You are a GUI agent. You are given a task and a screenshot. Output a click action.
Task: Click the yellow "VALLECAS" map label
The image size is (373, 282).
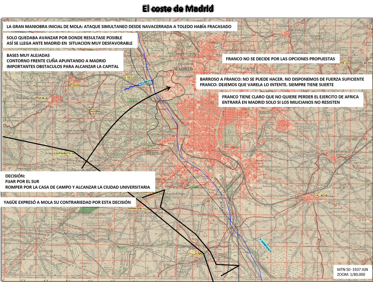321,195
